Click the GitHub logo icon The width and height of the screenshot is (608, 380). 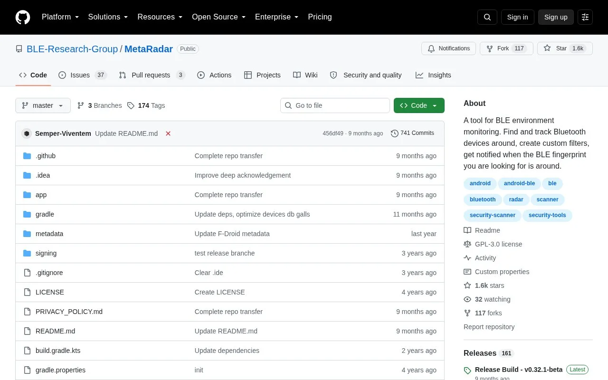(23, 17)
